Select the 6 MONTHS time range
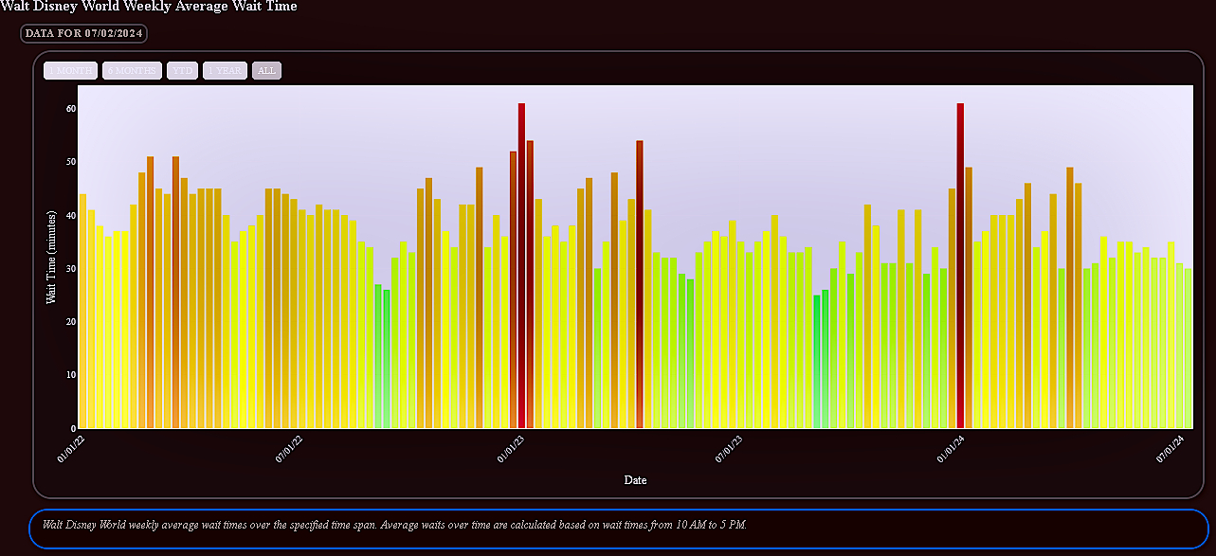The image size is (1216, 556). click(133, 71)
